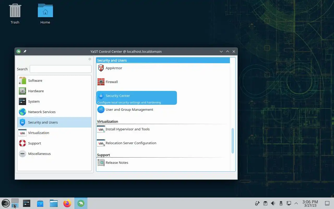Click User and Group Management icon
Viewport: 334px width, 209px height.
[x=101, y=110]
